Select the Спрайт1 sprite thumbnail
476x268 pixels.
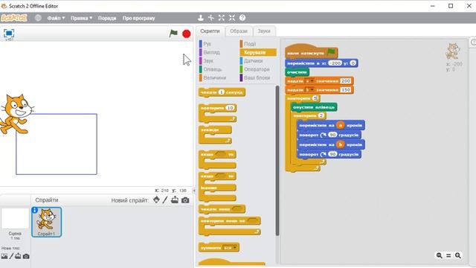[46, 222]
